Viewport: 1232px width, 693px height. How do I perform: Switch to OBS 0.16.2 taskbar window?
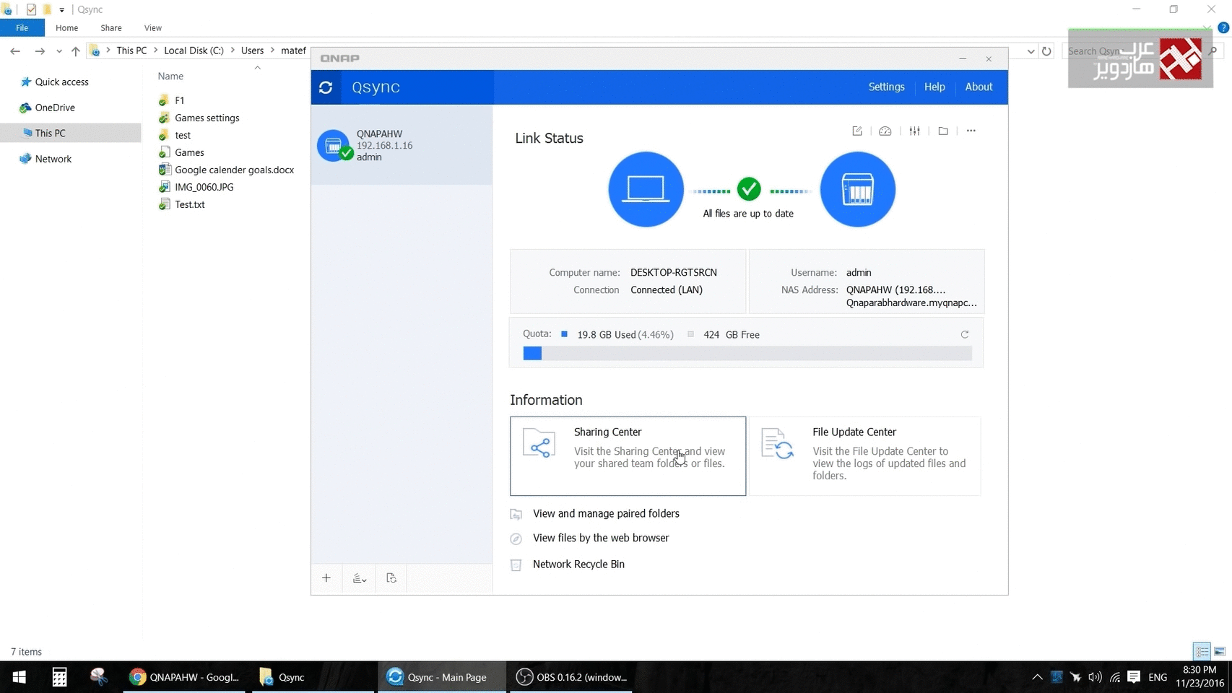(571, 677)
